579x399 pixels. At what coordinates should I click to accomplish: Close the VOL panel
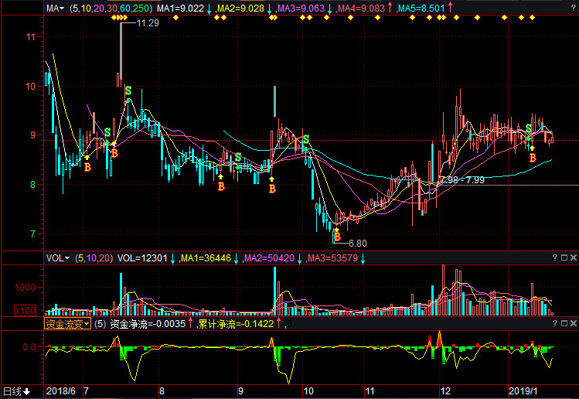coord(574,257)
